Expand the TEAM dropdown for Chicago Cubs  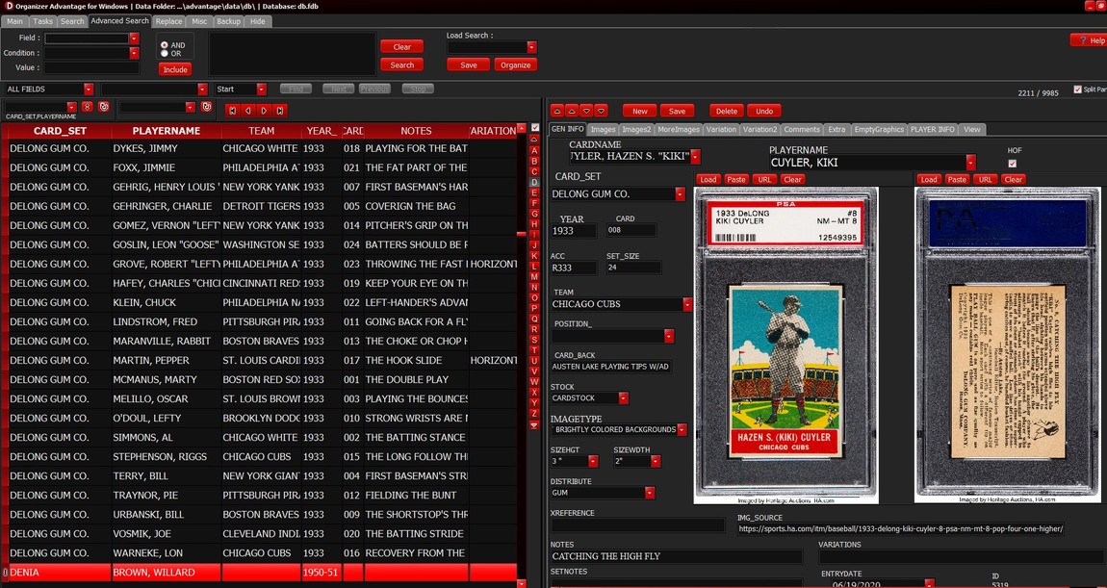coord(687,304)
